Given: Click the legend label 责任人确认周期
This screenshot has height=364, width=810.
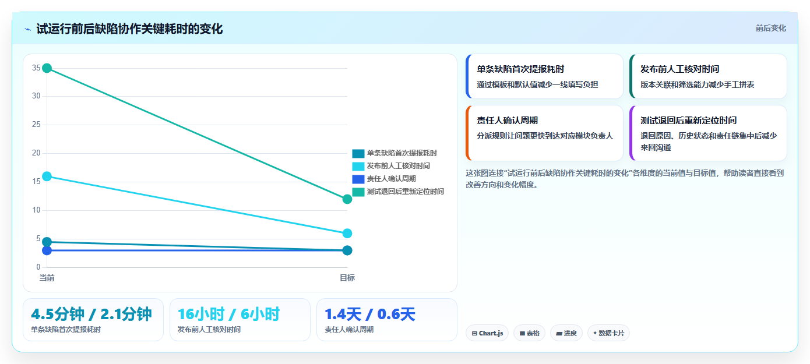Looking at the screenshot, I should pos(392,179).
